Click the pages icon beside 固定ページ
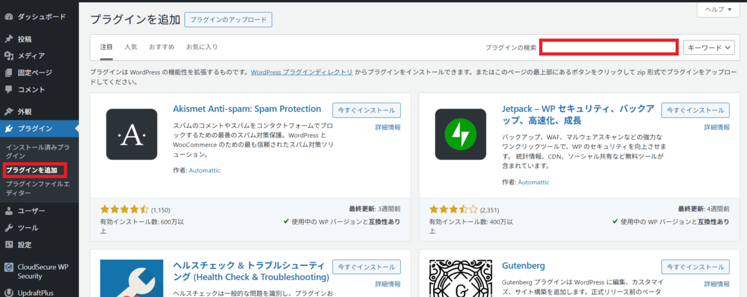This screenshot has height=297, width=747. click(9, 73)
